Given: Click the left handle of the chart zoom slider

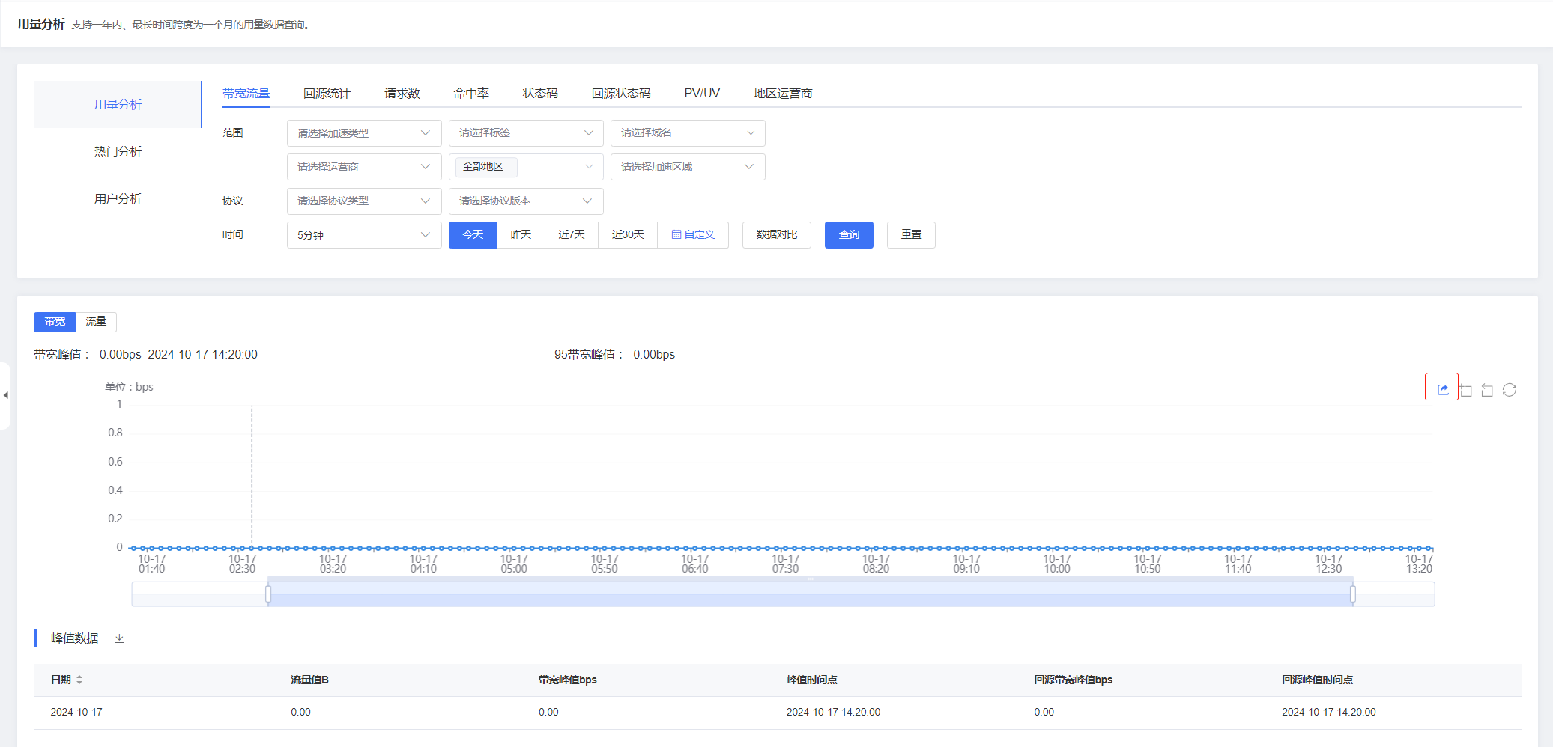Looking at the screenshot, I should click(268, 594).
